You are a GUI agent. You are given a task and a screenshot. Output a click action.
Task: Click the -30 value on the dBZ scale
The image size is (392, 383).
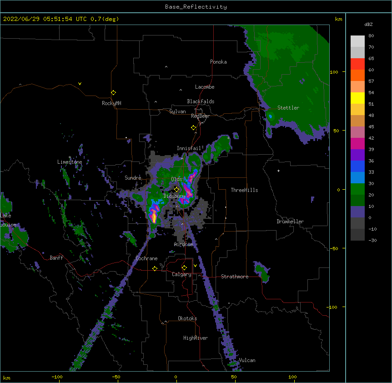point(372,240)
